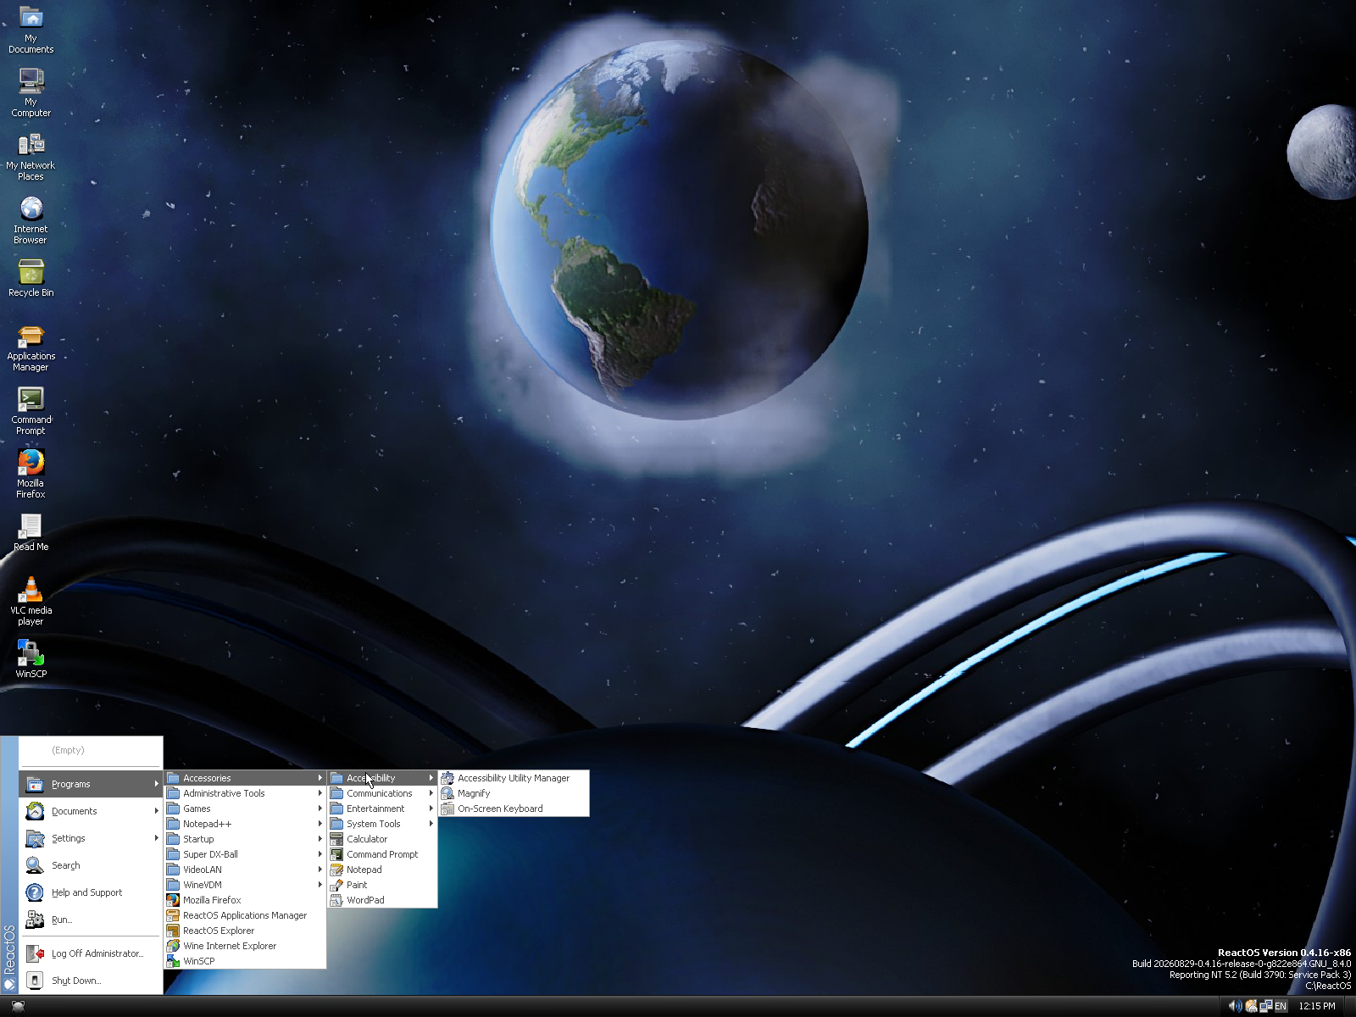Launch Mozilla Firefox from Programs menu

(245, 900)
